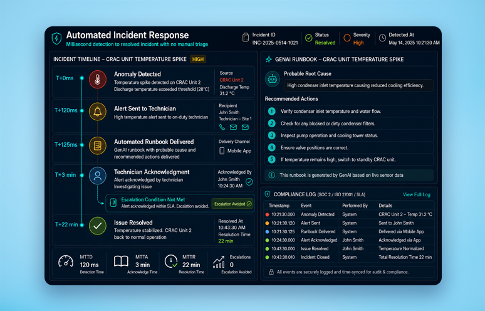Click the Total Resolution Time 22 min cell
The image size is (485, 311).
pos(405,257)
